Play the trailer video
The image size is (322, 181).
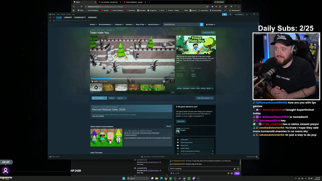click(92, 81)
